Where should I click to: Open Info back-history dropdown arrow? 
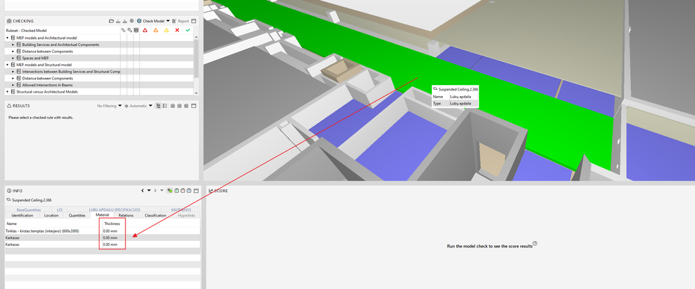pyautogui.click(x=149, y=191)
